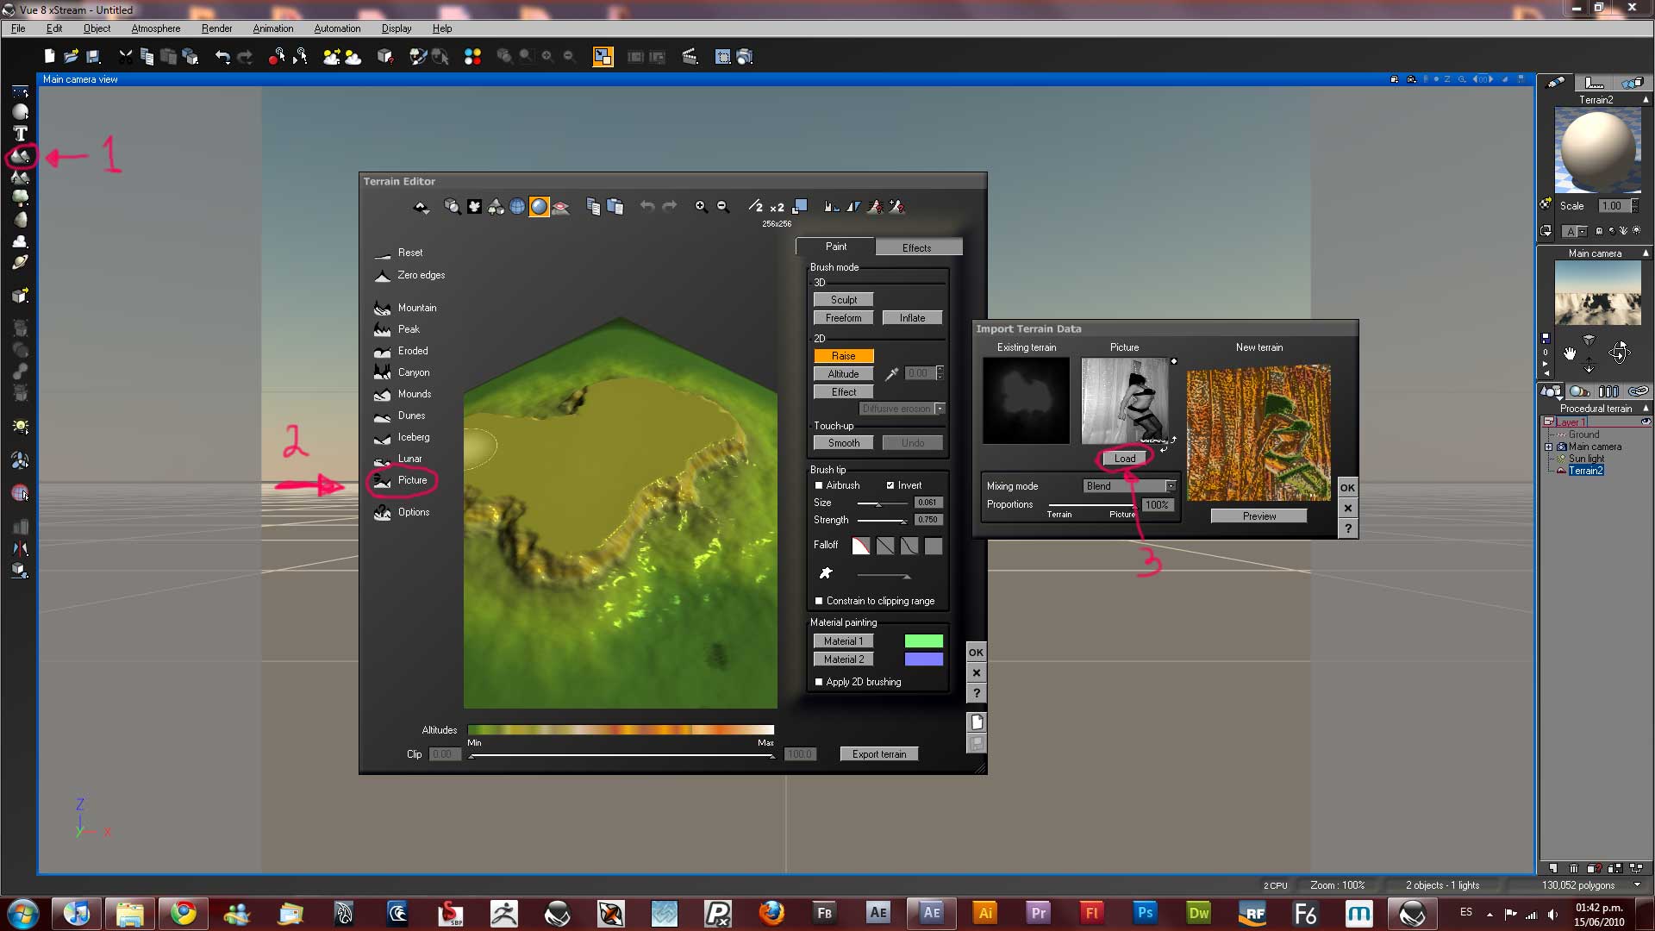
Task: Click the Mountain terrain preset icon
Action: pyautogui.click(x=383, y=308)
